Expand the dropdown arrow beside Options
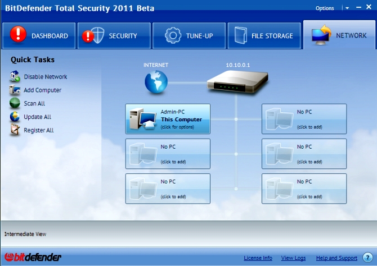 (347, 8)
